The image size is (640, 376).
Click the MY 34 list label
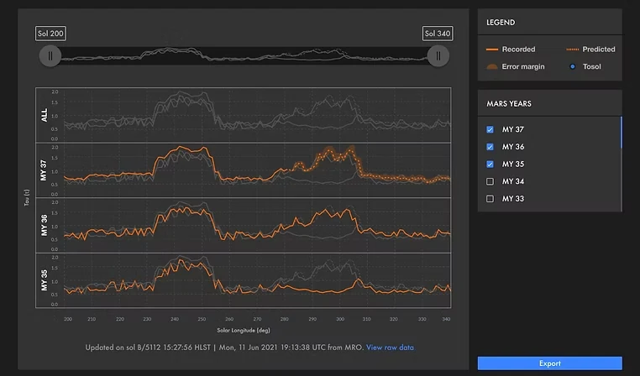pyautogui.click(x=513, y=181)
